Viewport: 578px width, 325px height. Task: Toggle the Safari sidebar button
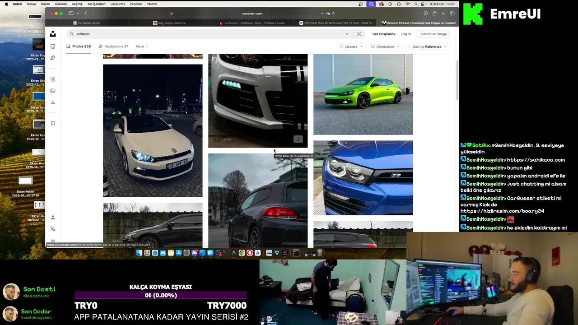71,14
